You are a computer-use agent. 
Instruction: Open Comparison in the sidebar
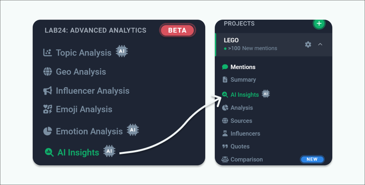click(242, 160)
